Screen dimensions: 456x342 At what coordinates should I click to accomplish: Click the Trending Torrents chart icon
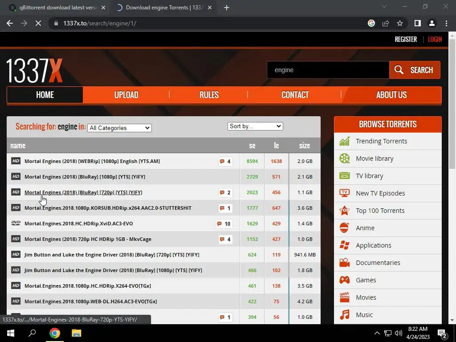click(344, 141)
